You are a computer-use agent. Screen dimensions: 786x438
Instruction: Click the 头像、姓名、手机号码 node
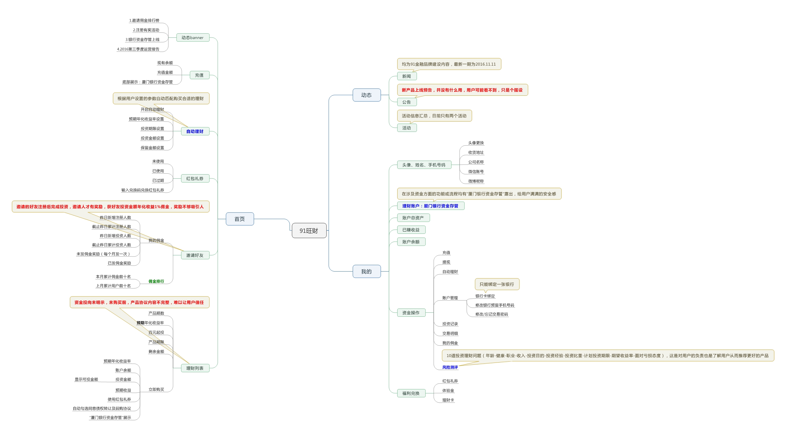(x=424, y=165)
